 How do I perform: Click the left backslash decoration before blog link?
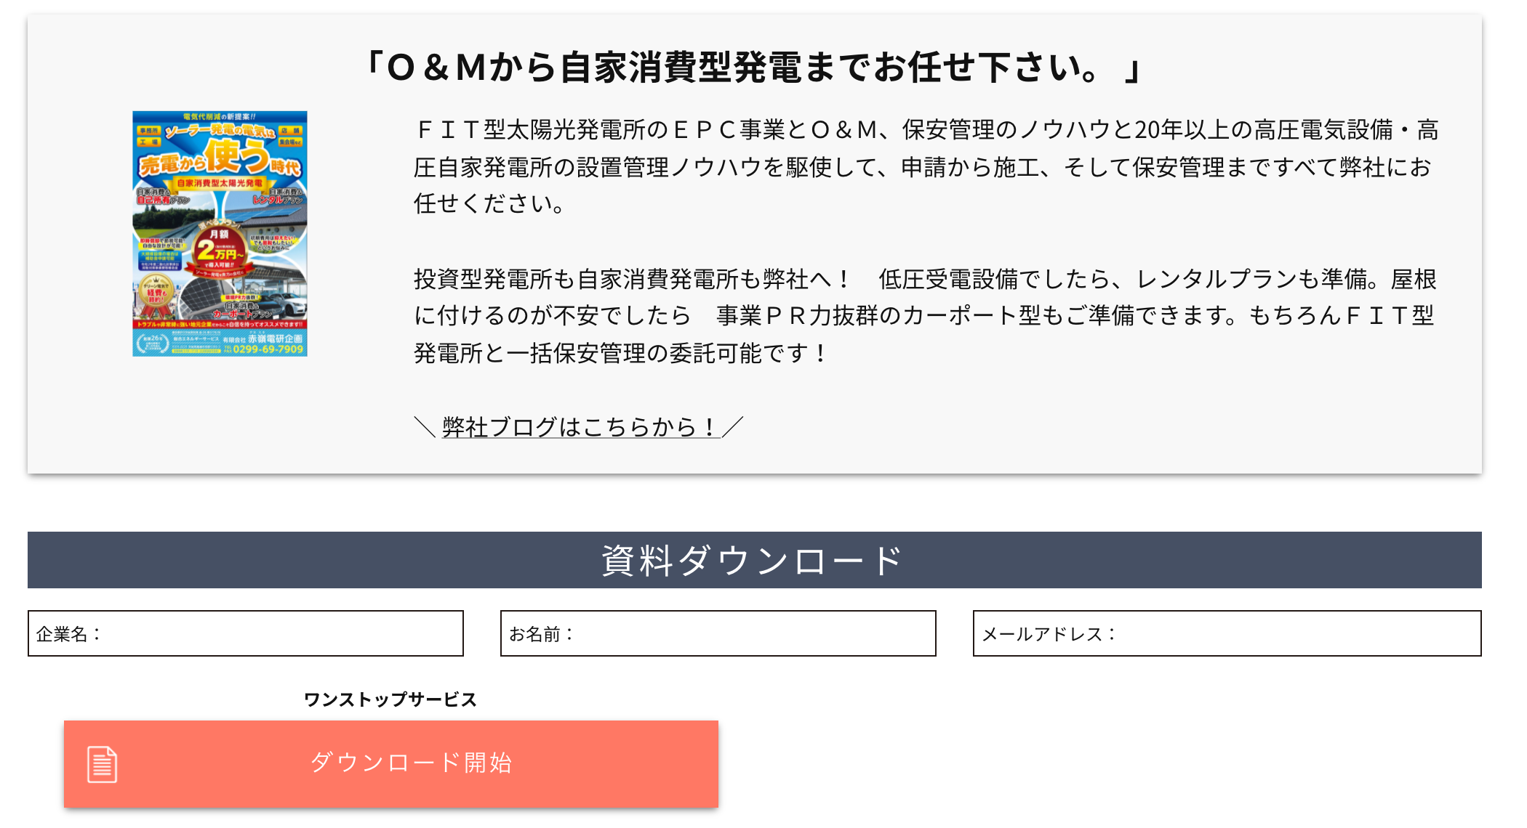[425, 427]
